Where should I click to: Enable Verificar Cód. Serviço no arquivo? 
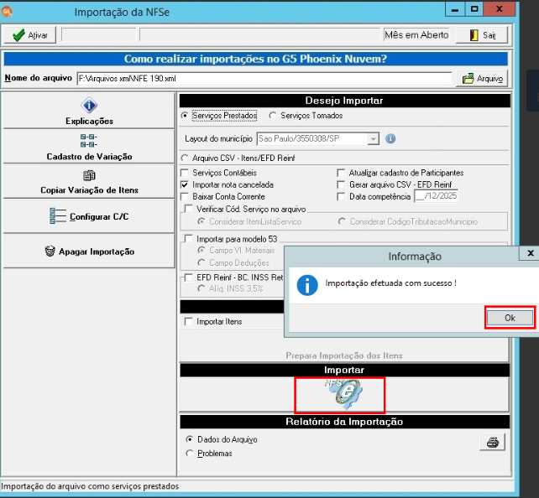[x=189, y=209]
